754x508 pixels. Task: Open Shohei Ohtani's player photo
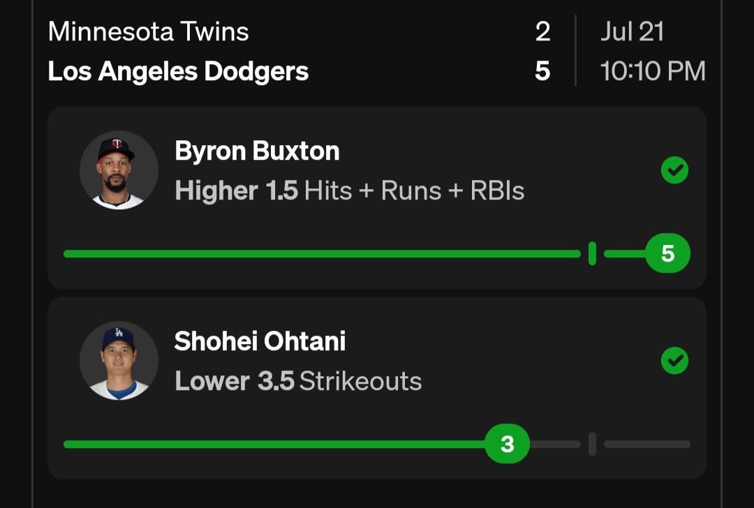pyautogui.click(x=119, y=361)
